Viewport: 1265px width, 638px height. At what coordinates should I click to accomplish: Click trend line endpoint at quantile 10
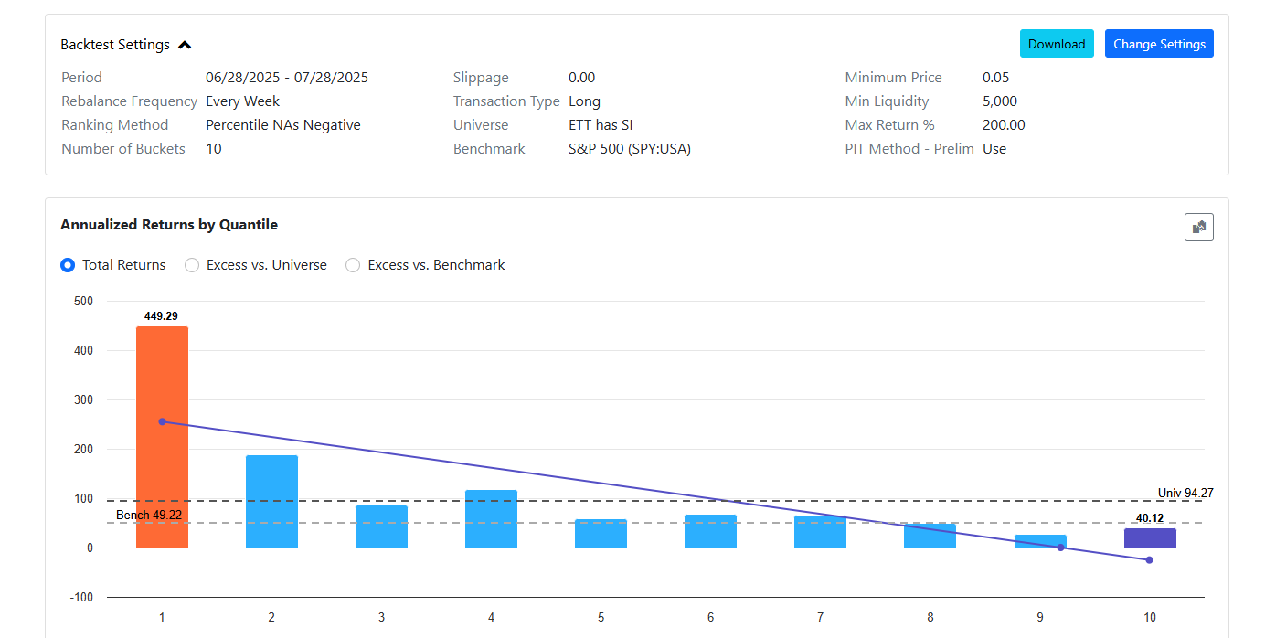point(1149,559)
